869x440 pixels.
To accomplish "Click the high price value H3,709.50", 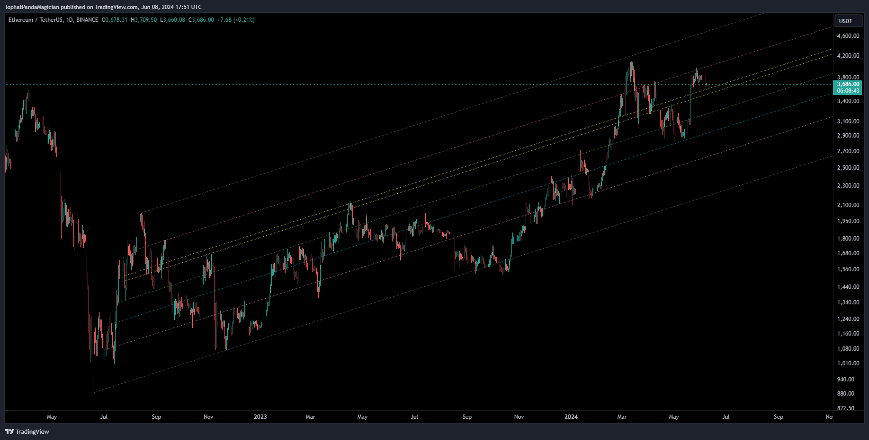I will tap(144, 20).
